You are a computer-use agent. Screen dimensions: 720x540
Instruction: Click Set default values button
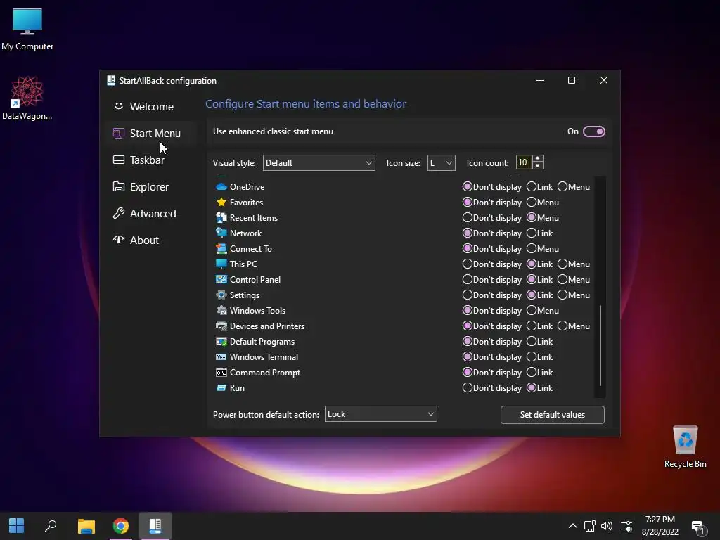[553, 415]
